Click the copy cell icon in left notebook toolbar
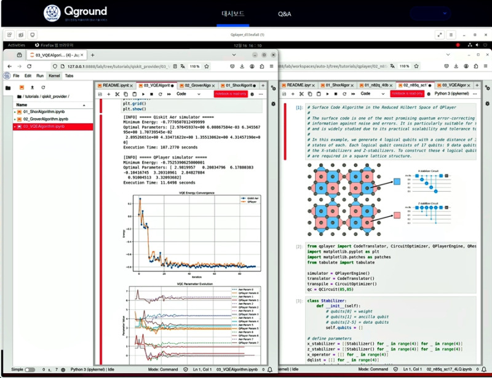The height and width of the screenshot is (378, 492). click(x=126, y=94)
